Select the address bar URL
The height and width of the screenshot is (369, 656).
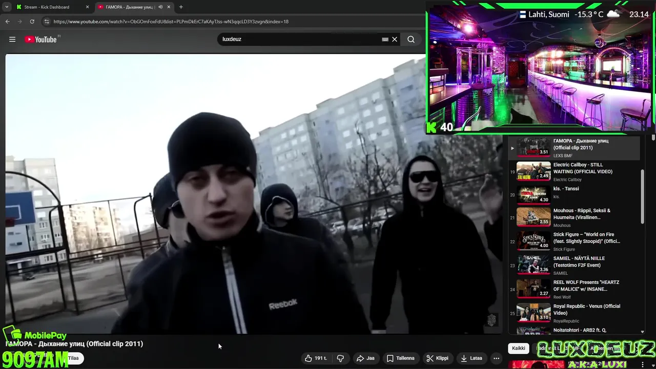click(x=171, y=22)
